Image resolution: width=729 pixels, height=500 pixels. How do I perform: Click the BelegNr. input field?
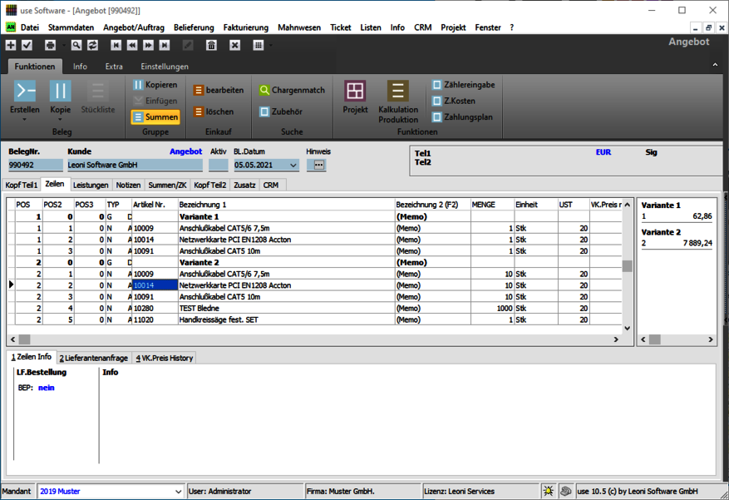pyautogui.click(x=35, y=166)
